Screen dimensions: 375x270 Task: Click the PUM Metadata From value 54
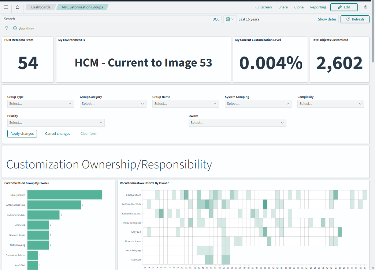(28, 63)
